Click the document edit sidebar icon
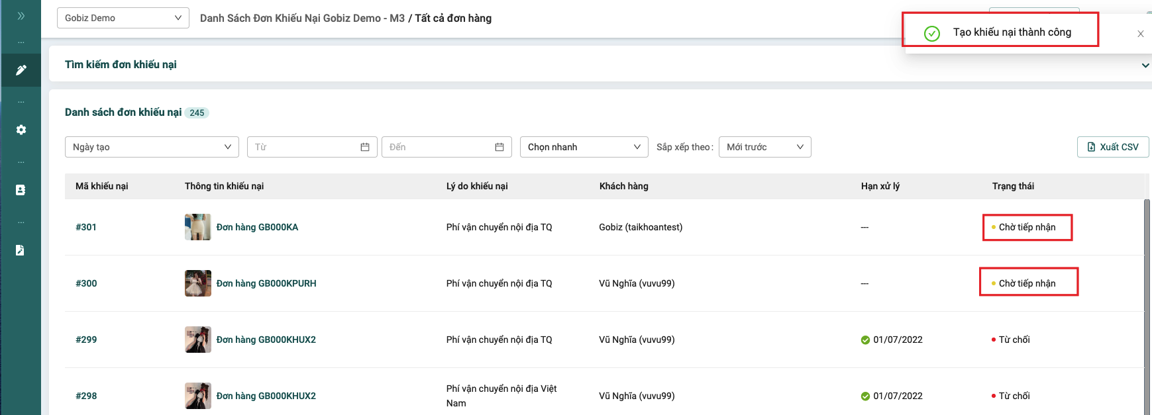This screenshot has height=415, width=1152. point(21,250)
